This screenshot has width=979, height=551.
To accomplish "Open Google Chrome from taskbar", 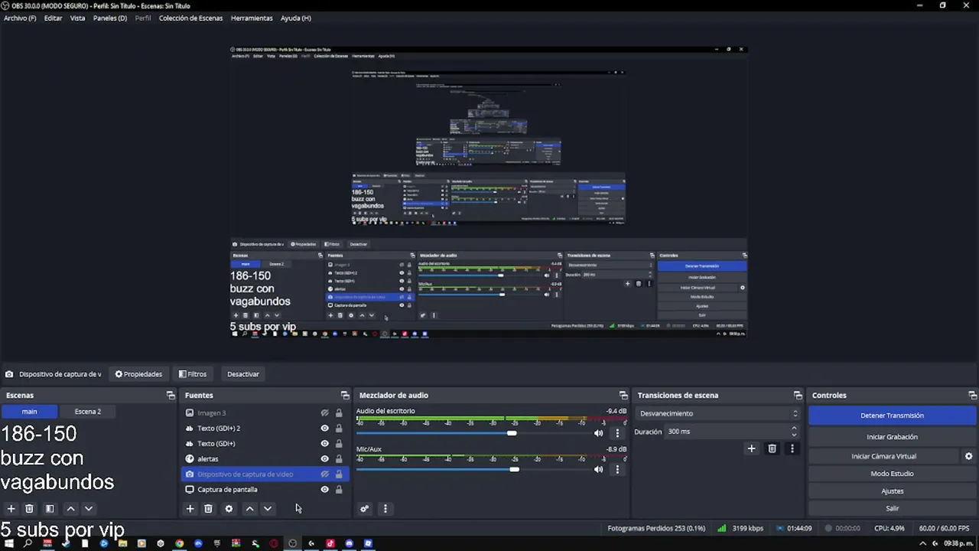I will [179, 543].
